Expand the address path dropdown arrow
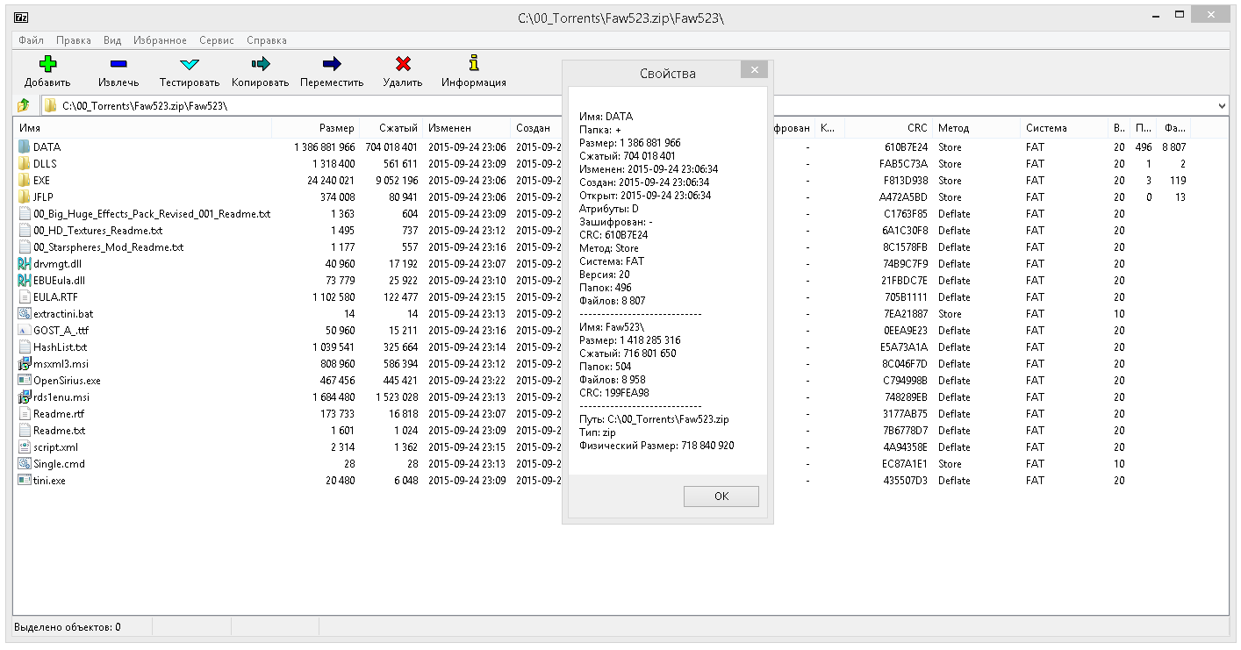The width and height of the screenshot is (1241, 650). click(x=1223, y=106)
